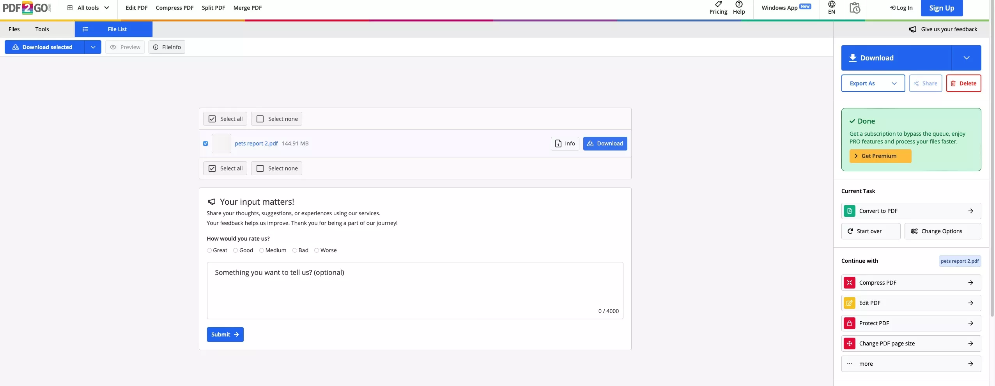Image resolution: width=995 pixels, height=386 pixels.
Task: Click the red Delete button
Action: [x=963, y=83]
